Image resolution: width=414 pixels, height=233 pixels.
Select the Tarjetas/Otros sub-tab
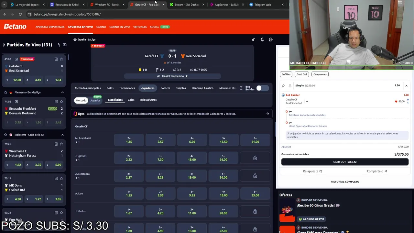point(148,100)
